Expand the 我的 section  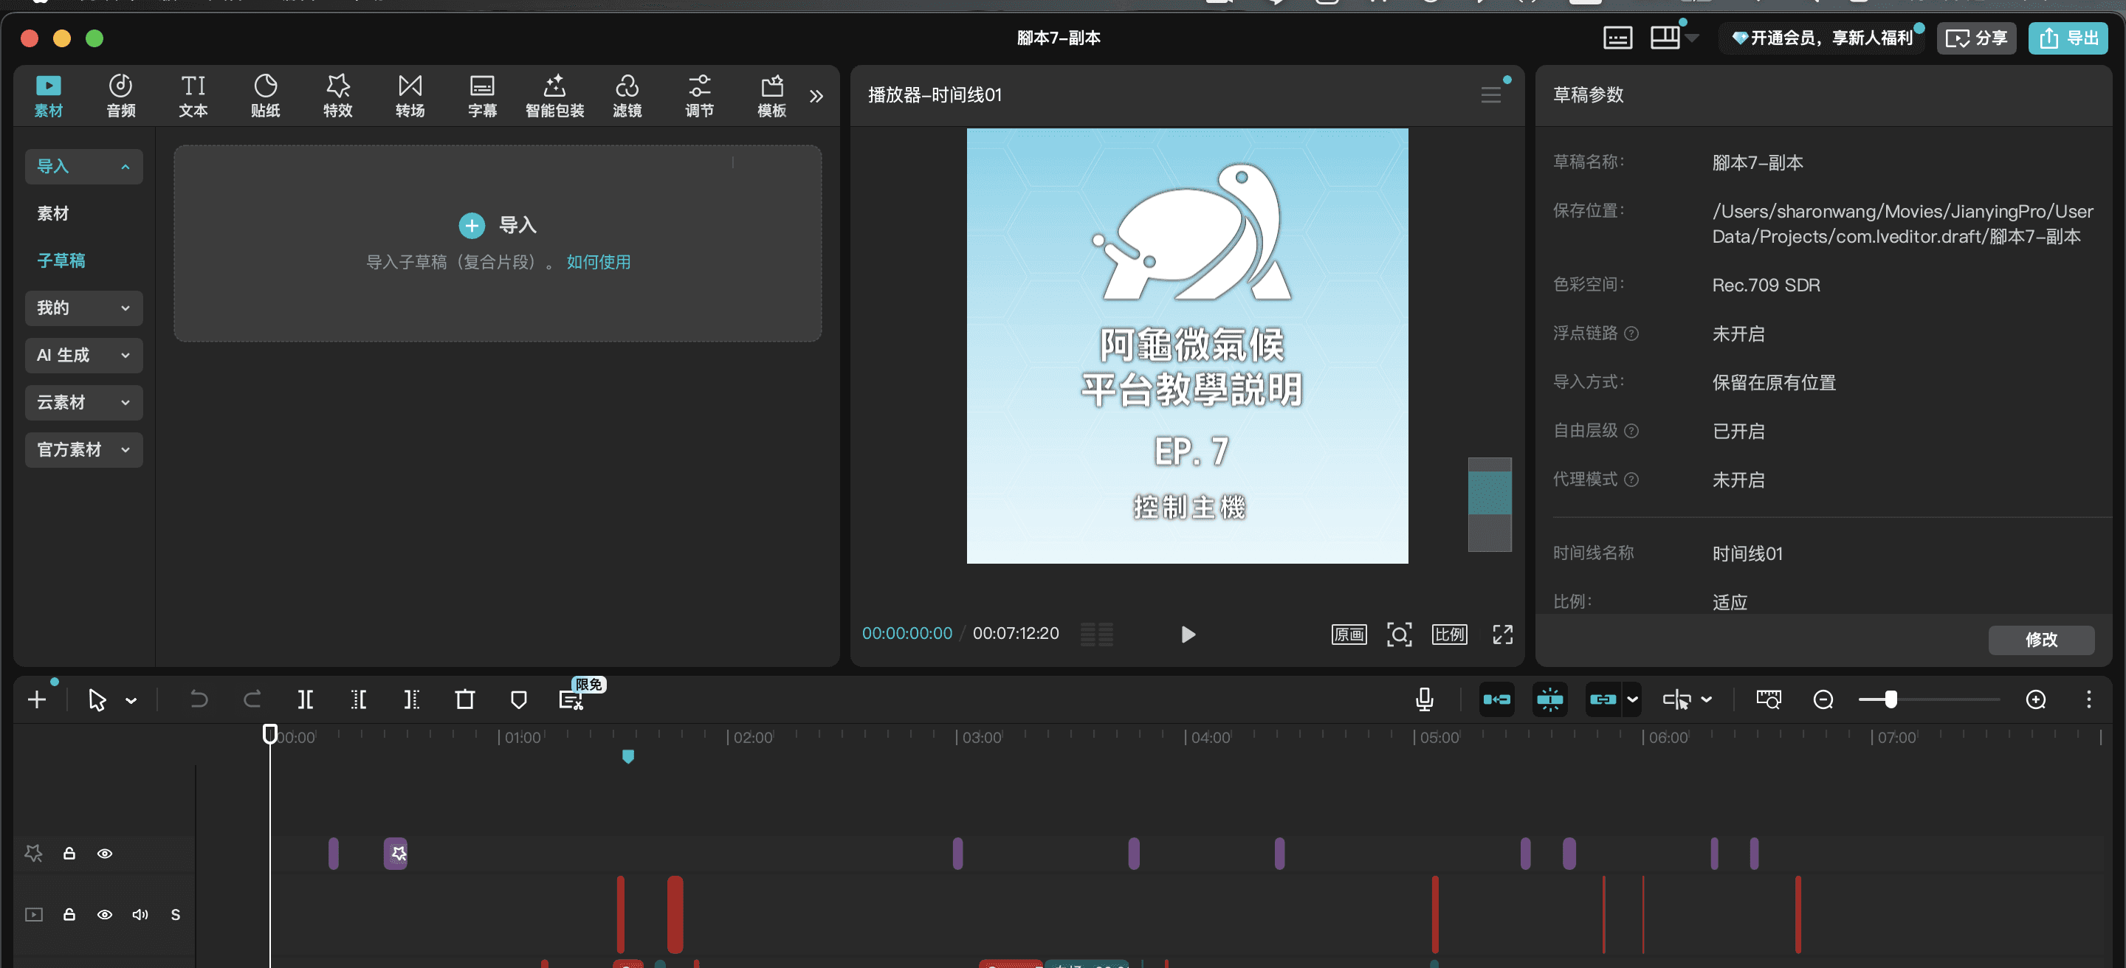(x=83, y=308)
